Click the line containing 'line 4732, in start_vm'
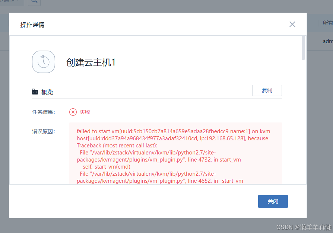The image size is (333, 233). pos(159,160)
